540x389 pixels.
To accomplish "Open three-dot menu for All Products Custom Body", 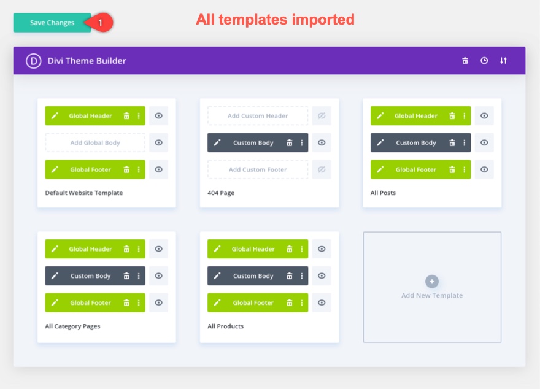I will [301, 276].
